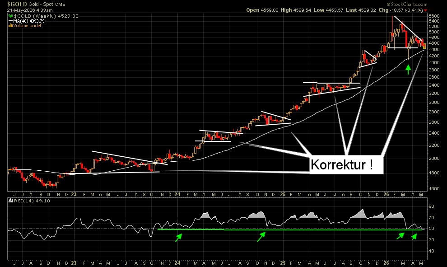Click the '$GOLD (Weekly) 4529.32' legend label
This screenshot has height=267, width=447.
point(46,16)
